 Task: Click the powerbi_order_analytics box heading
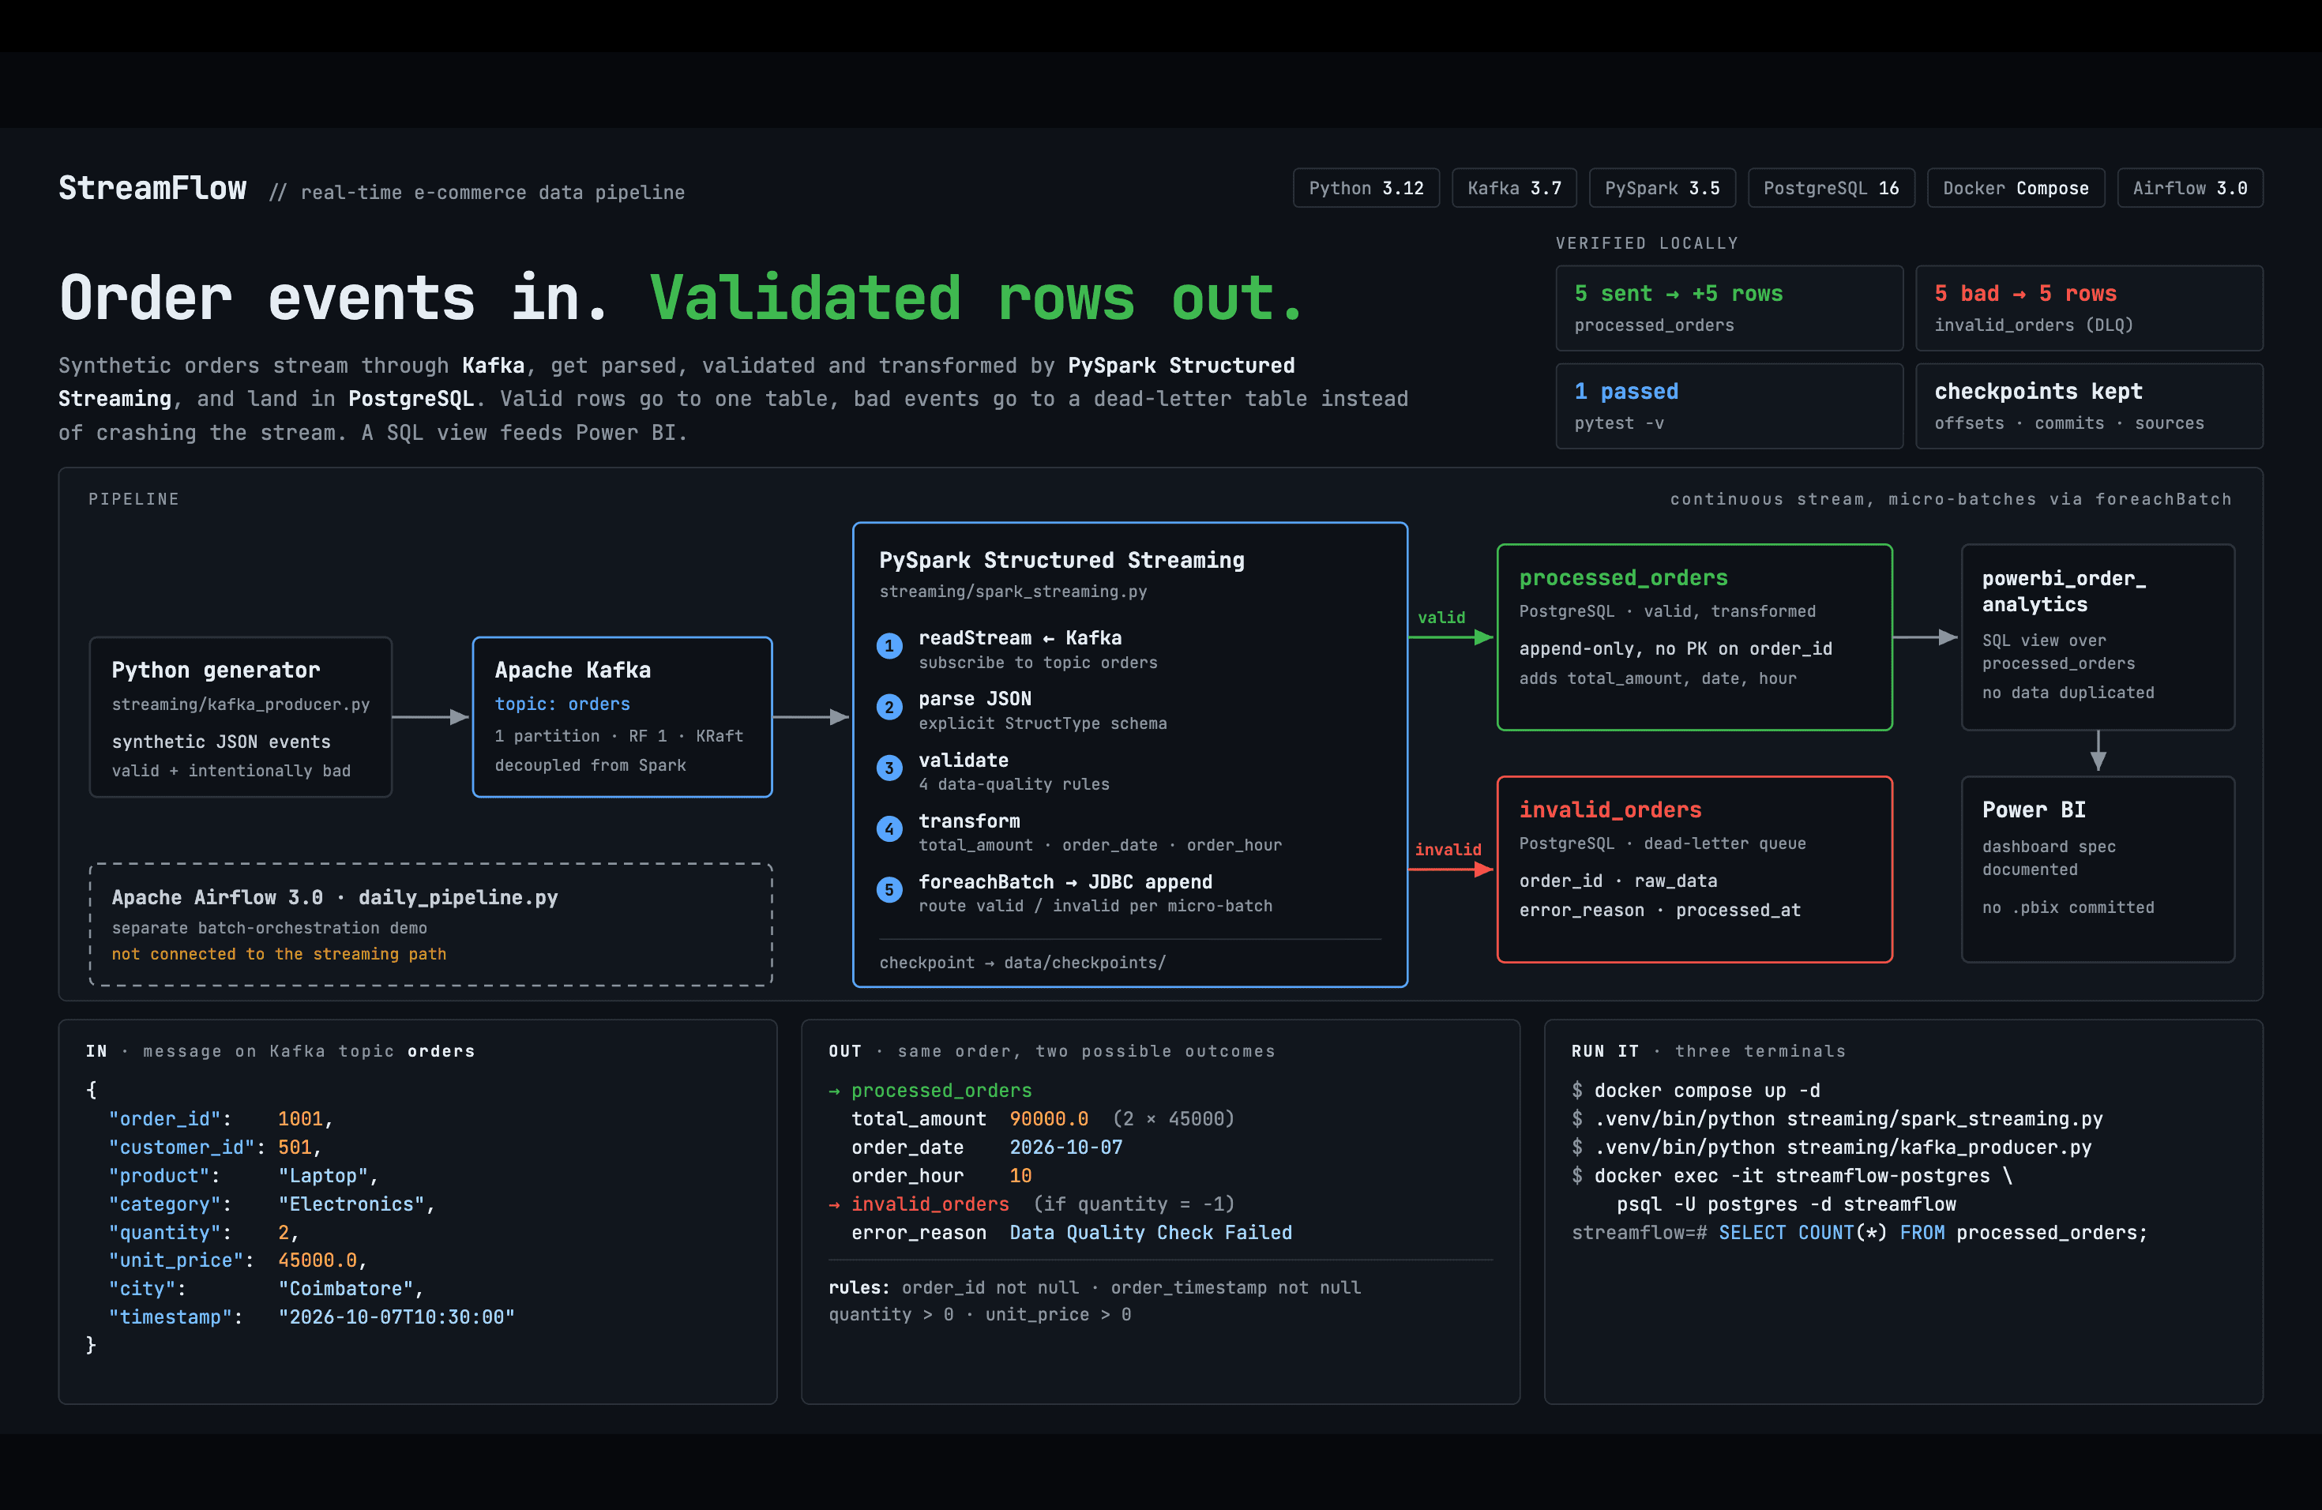[2064, 591]
